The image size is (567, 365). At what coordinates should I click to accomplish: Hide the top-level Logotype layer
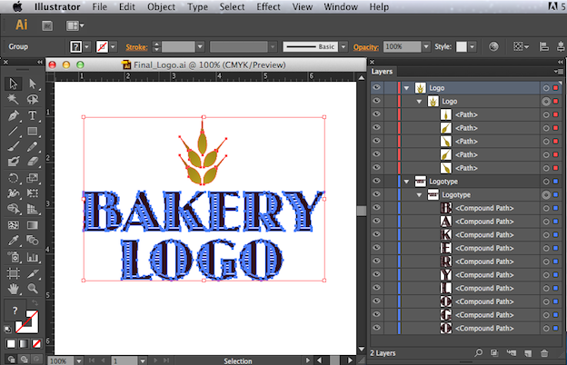coord(376,182)
